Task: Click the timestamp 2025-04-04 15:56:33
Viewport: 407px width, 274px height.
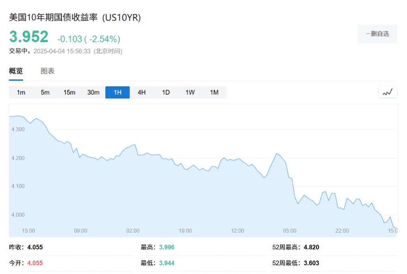Action: [x=62, y=51]
